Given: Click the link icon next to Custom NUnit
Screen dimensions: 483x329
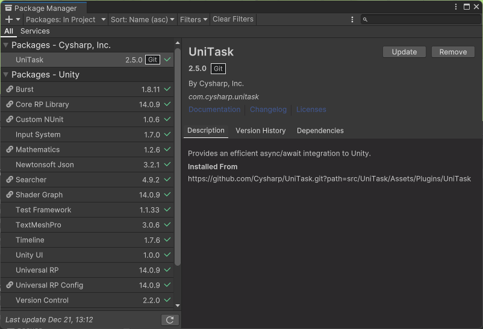Looking at the screenshot, I should (x=10, y=119).
